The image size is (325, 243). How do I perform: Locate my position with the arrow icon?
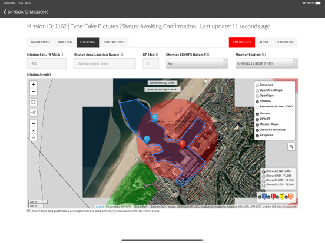pyautogui.click(x=34, y=113)
